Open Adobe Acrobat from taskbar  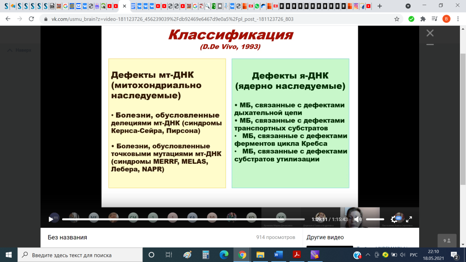click(x=297, y=255)
